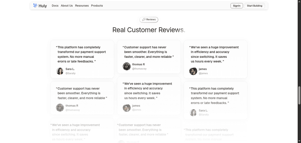Click thomas R name in second-row left card
The height and width of the screenshot is (143, 301).
pos(72,106)
